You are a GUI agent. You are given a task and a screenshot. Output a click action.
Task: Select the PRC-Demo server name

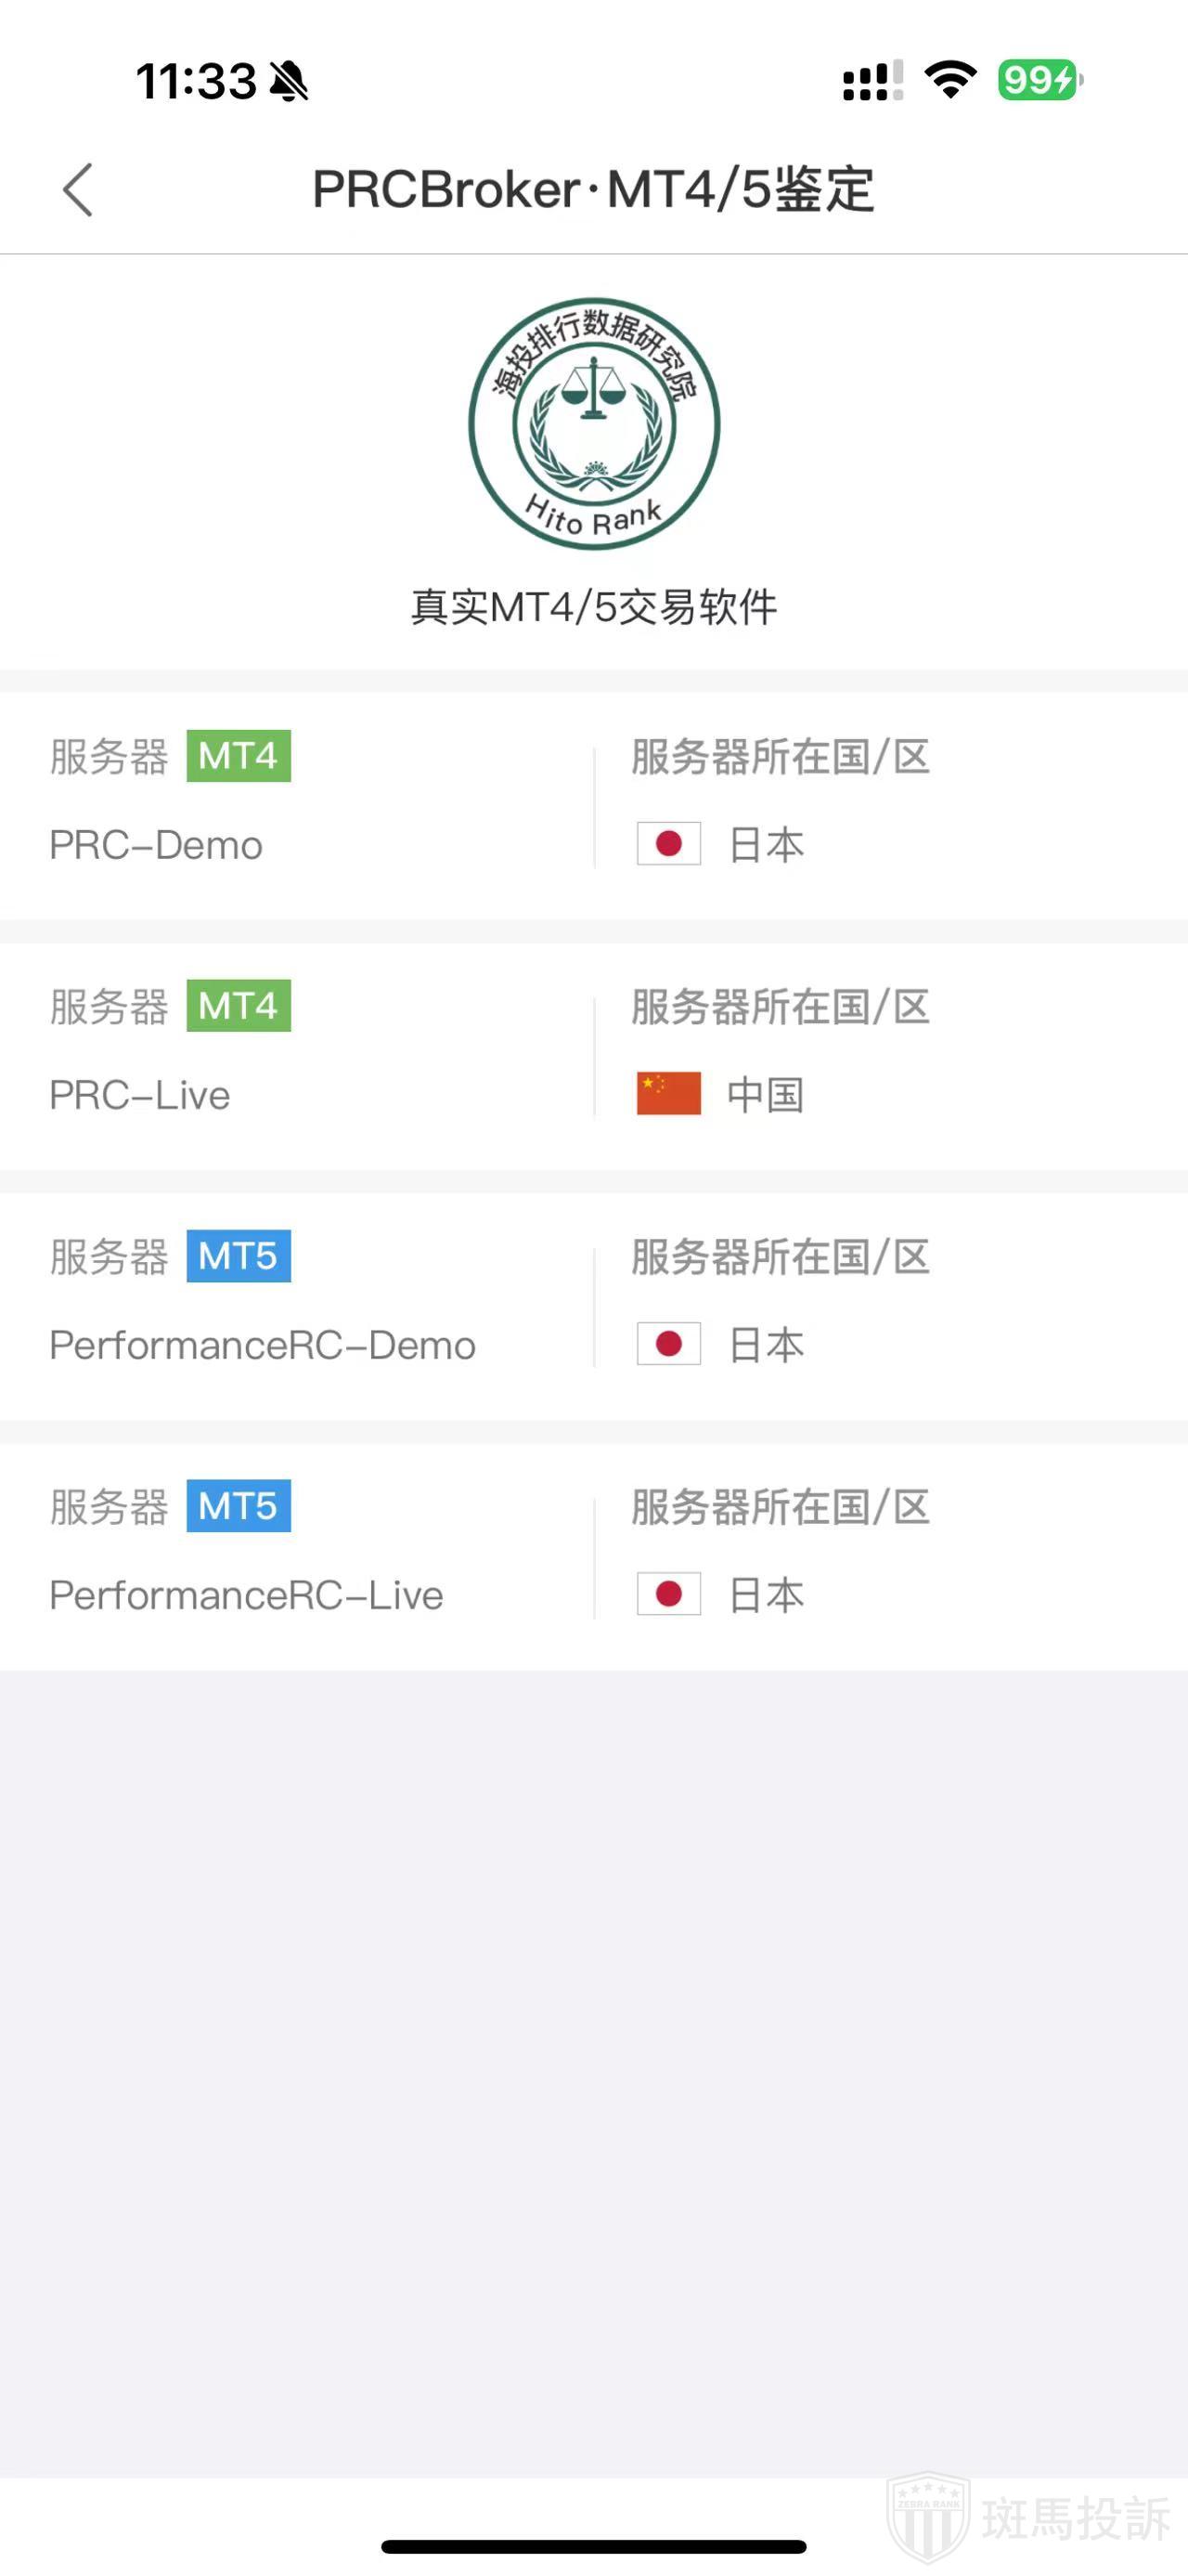pyautogui.click(x=156, y=846)
